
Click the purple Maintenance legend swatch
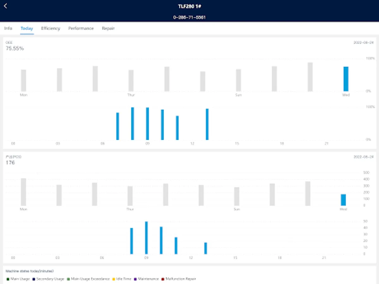tap(135, 279)
